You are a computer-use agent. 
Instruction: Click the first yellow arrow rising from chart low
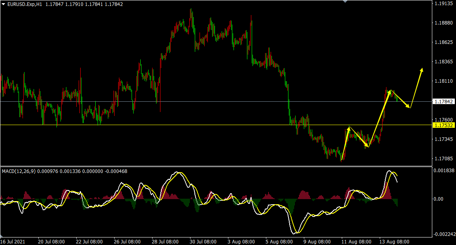point(345,143)
